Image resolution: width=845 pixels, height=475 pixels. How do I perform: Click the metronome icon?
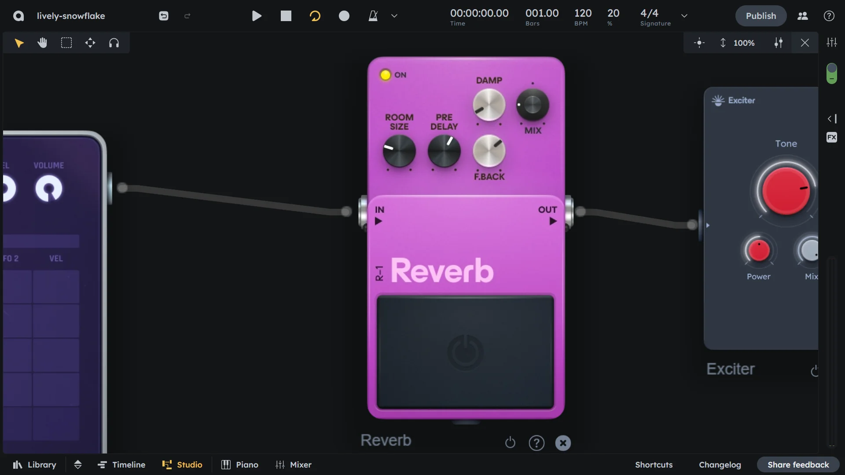pyautogui.click(x=373, y=16)
